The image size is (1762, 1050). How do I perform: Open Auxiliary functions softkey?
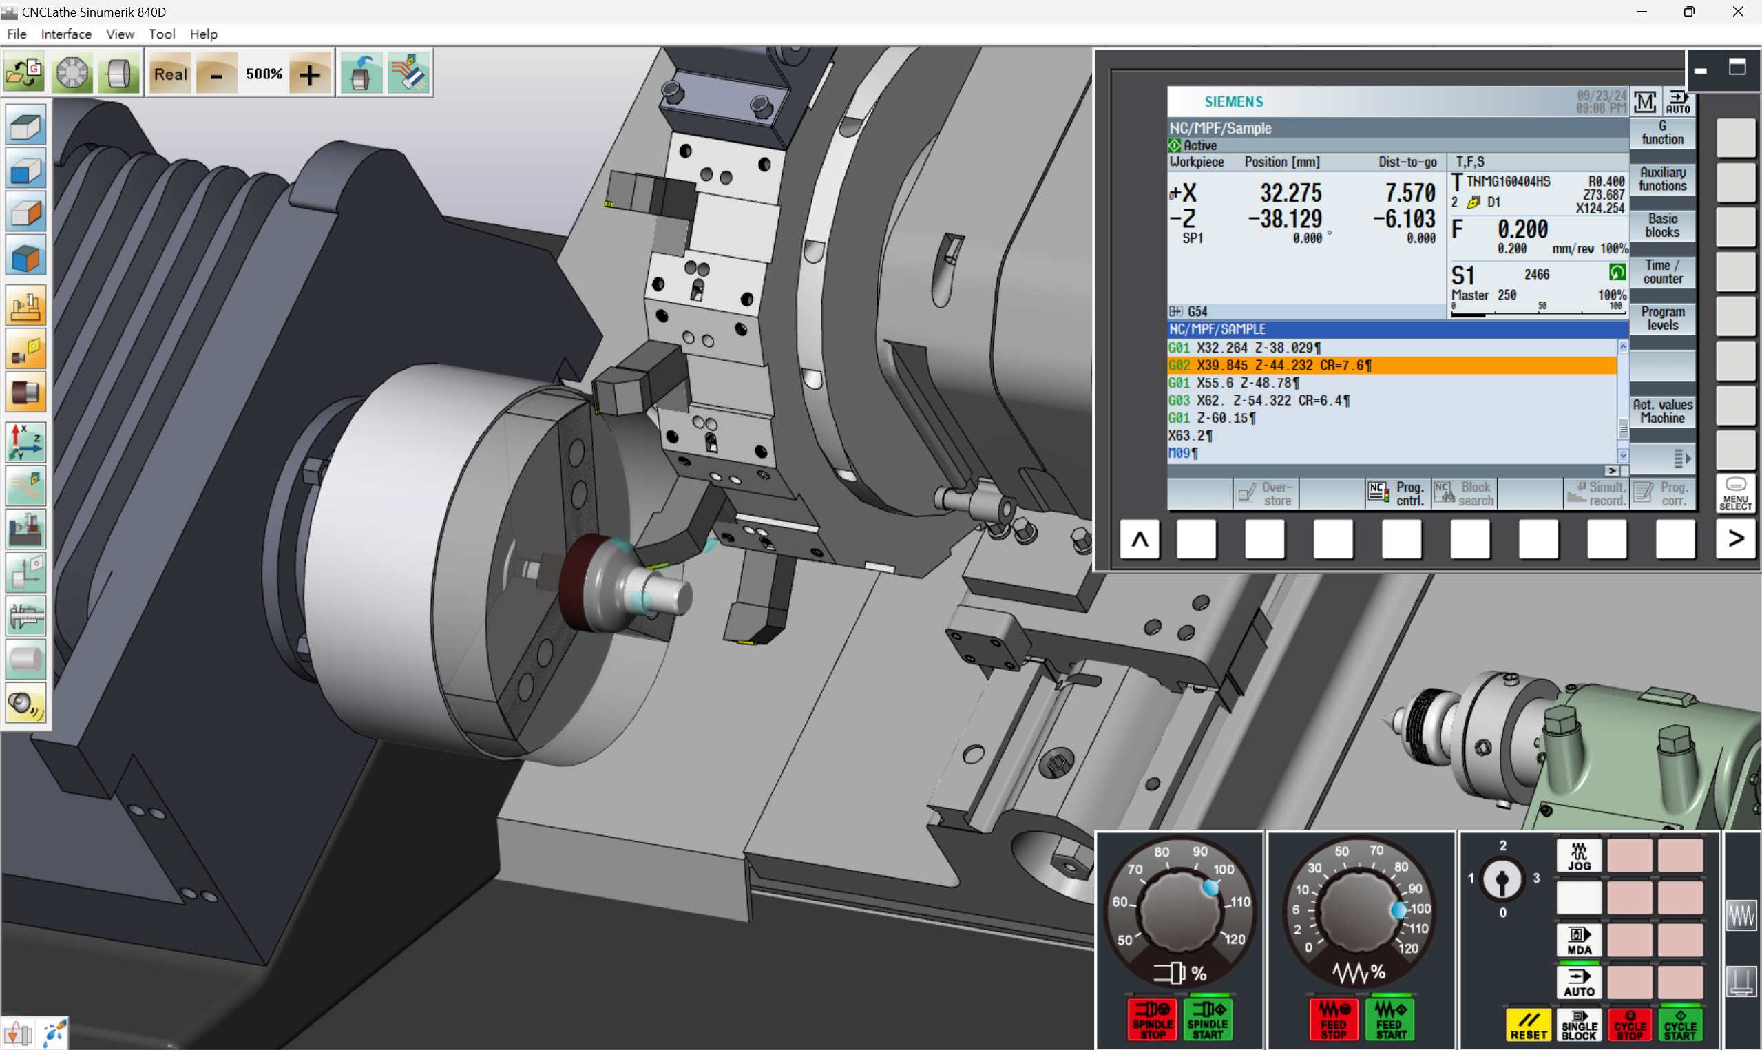(1662, 179)
